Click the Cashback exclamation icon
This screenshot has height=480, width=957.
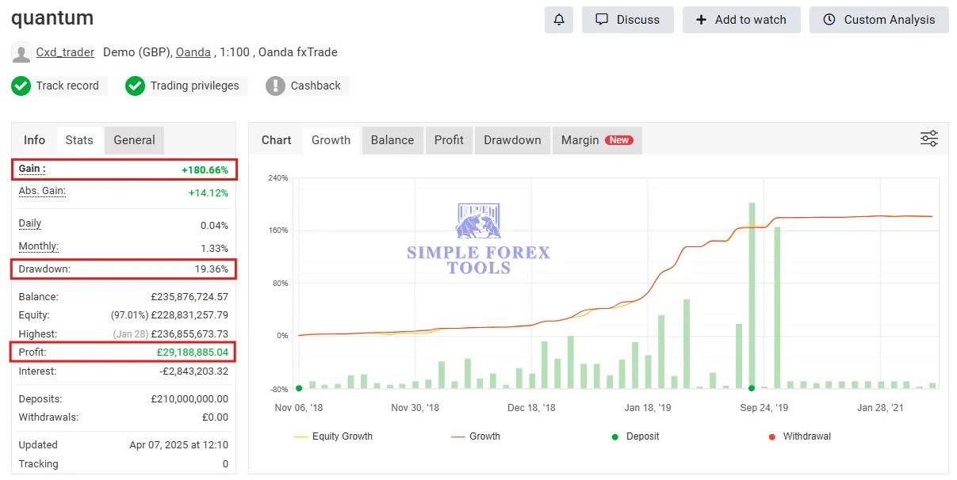pyautogui.click(x=275, y=86)
